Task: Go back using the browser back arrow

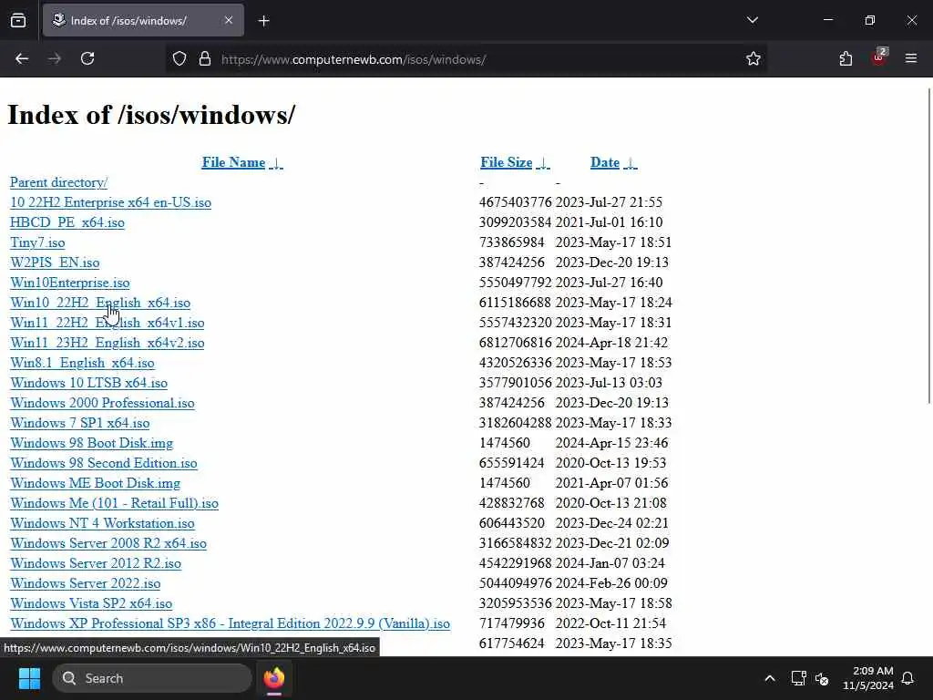Action: [x=22, y=58]
